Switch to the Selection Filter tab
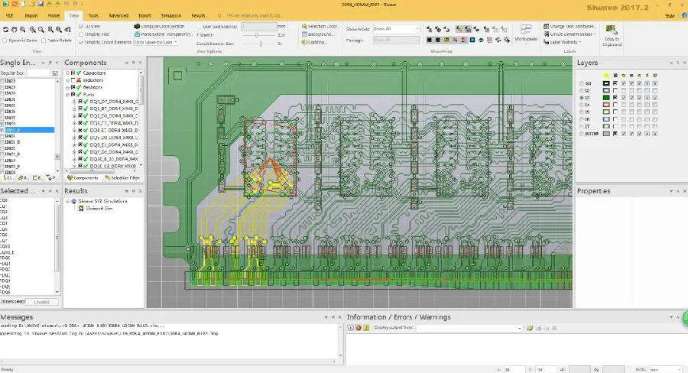The height and width of the screenshot is (373, 688). (x=122, y=178)
